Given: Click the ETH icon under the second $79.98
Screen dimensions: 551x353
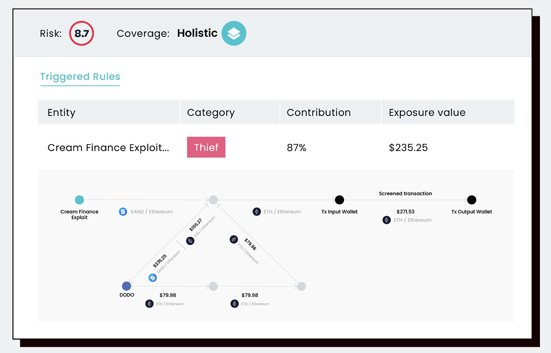Looking at the screenshot, I should click(x=235, y=304).
